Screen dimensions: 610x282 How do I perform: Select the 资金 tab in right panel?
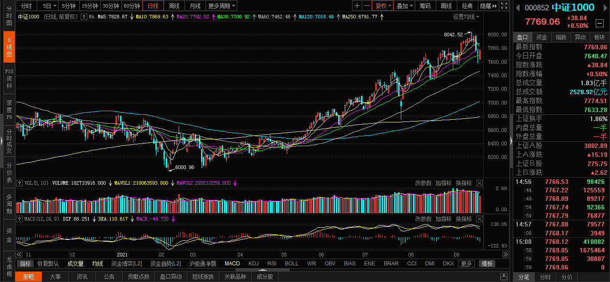point(541,37)
